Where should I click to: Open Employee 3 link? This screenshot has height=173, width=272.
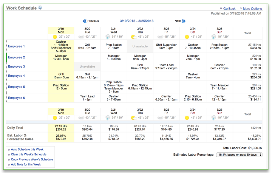click(16, 67)
